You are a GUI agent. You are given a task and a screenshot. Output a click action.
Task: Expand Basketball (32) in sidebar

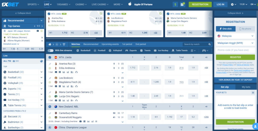(42, 72)
